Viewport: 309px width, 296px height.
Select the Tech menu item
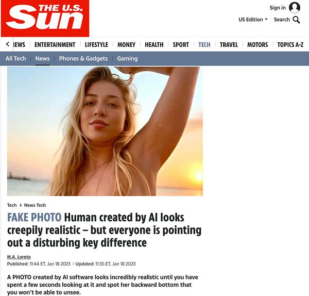click(x=204, y=44)
